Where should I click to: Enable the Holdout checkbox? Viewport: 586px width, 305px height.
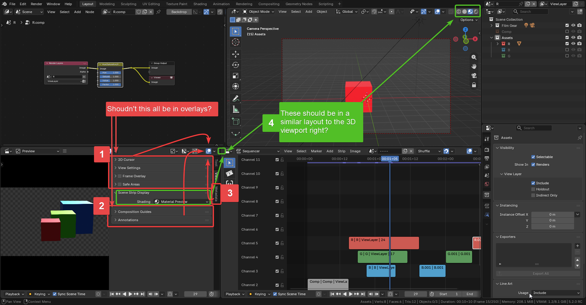(533, 189)
